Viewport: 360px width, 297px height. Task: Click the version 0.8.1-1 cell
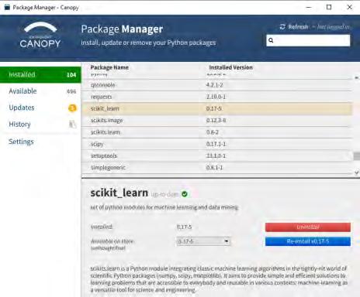point(214,168)
